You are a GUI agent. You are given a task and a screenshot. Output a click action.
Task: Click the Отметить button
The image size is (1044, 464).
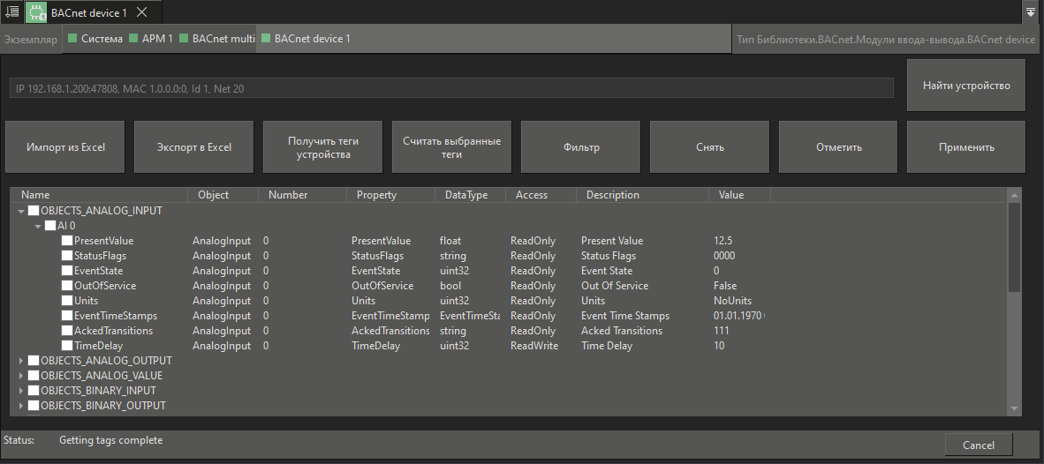point(838,147)
